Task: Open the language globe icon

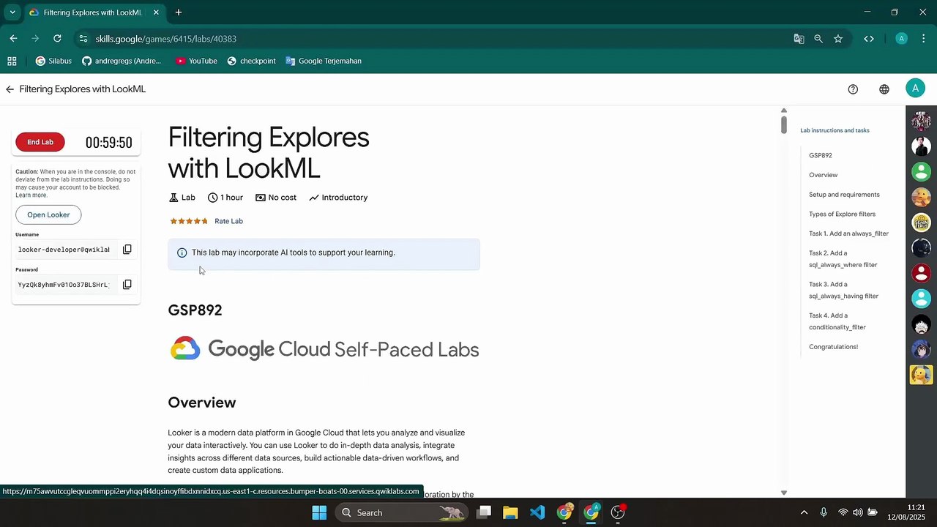Action: click(884, 89)
